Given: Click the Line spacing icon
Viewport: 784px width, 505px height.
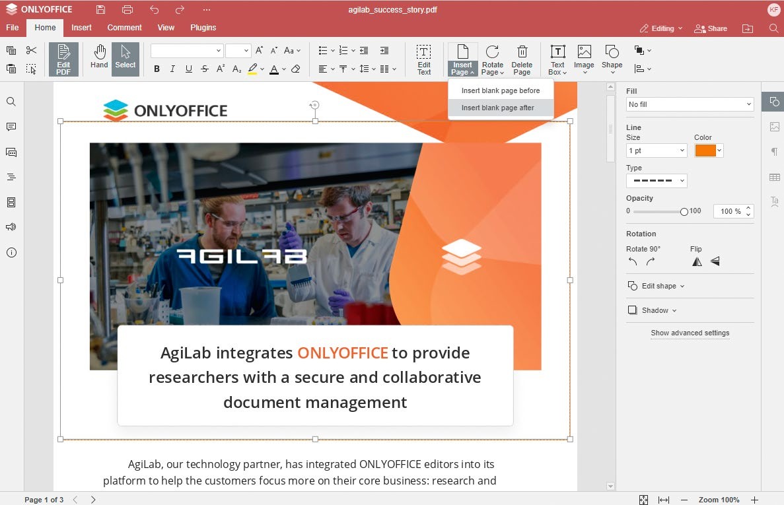Looking at the screenshot, I should [x=364, y=69].
